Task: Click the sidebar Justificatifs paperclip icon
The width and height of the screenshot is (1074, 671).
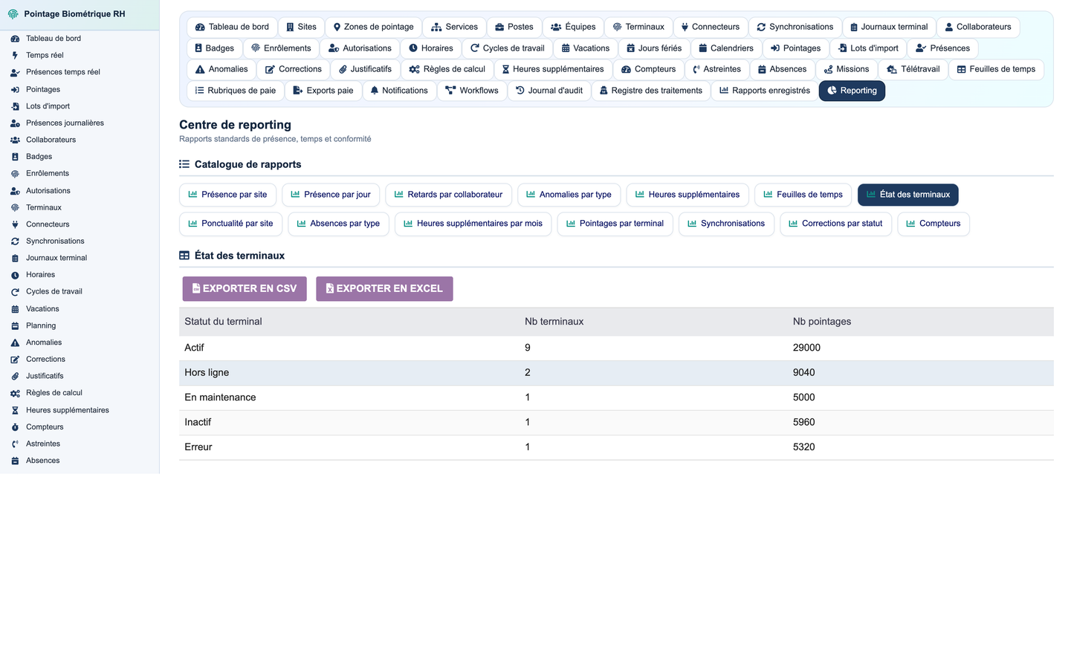Action: pyautogui.click(x=15, y=376)
